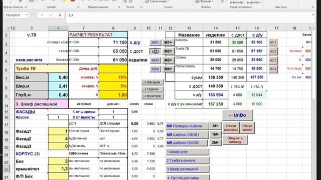Select the Консоль с дост cell 35 500
This screenshot has width=321, height=180.
click(237, 42)
